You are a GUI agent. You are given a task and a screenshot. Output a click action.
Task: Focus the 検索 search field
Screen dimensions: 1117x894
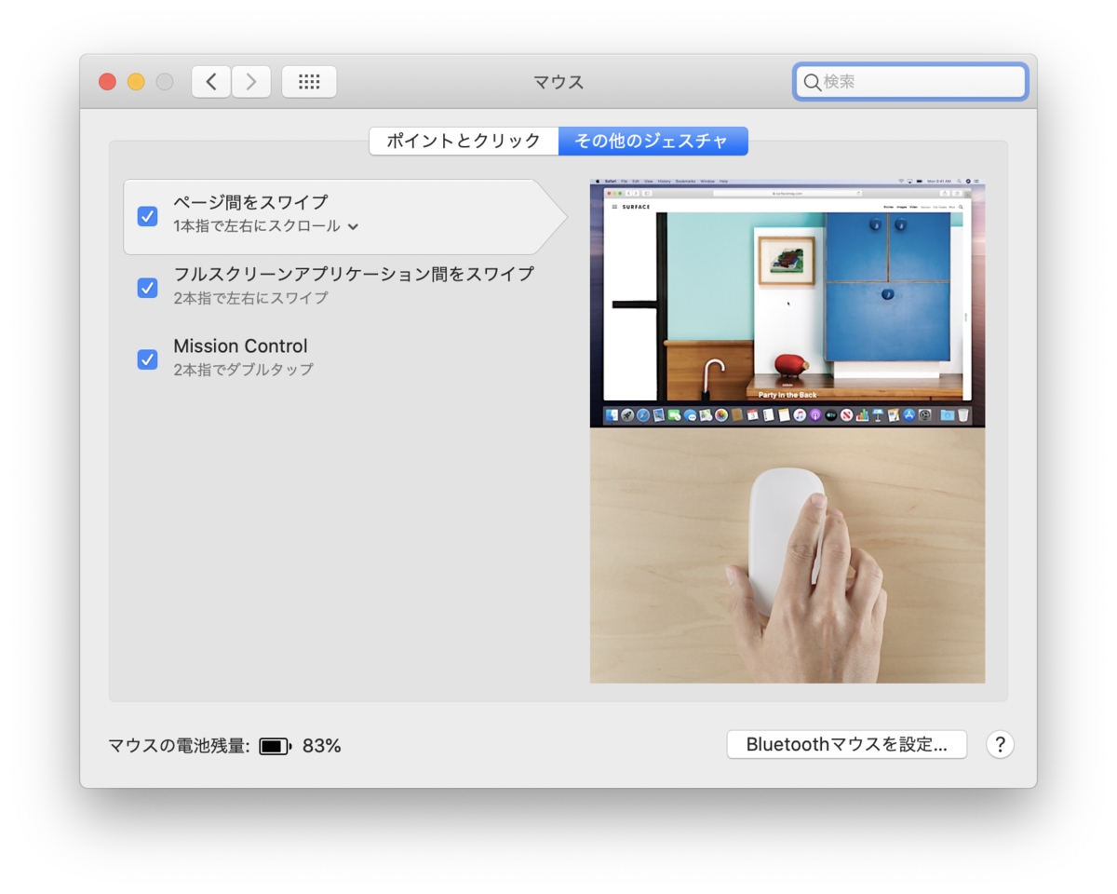click(910, 82)
